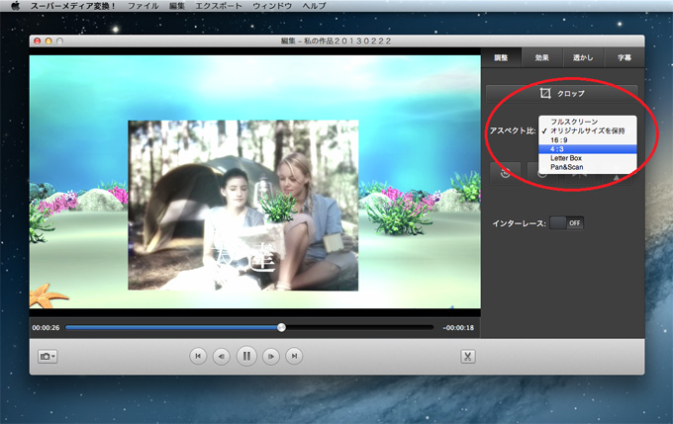The height and width of the screenshot is (424, 673).
Task: Open the スーパーメディア変換！ app menu
Action: pos(73,6)
